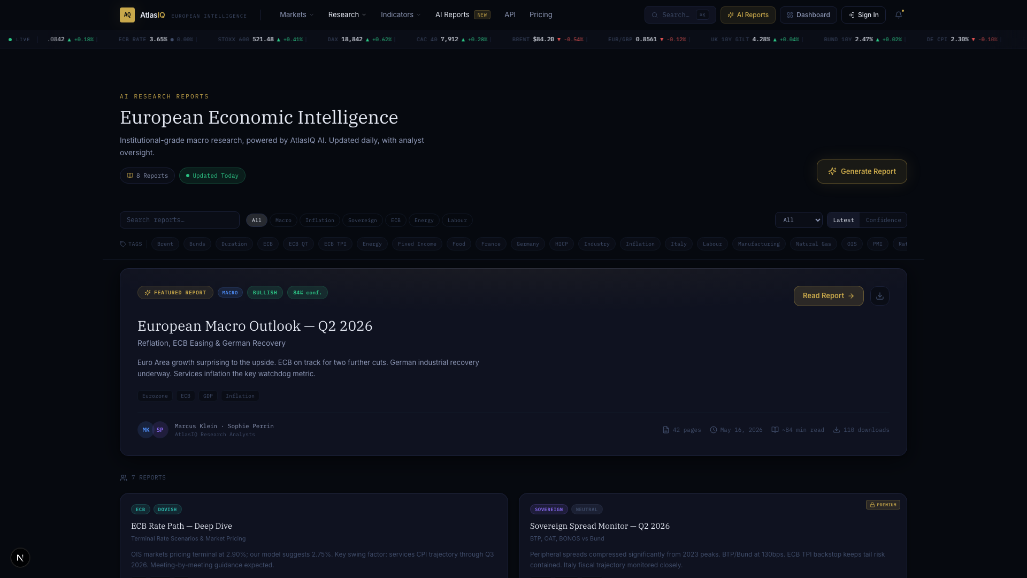Viewport: 1027px width, 578px height.
Task: Select the Germany tag
Action: 528,244
